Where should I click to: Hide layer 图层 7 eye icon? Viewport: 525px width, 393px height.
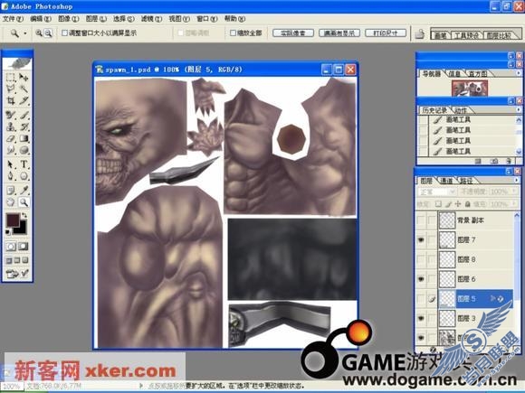(421, 240)
